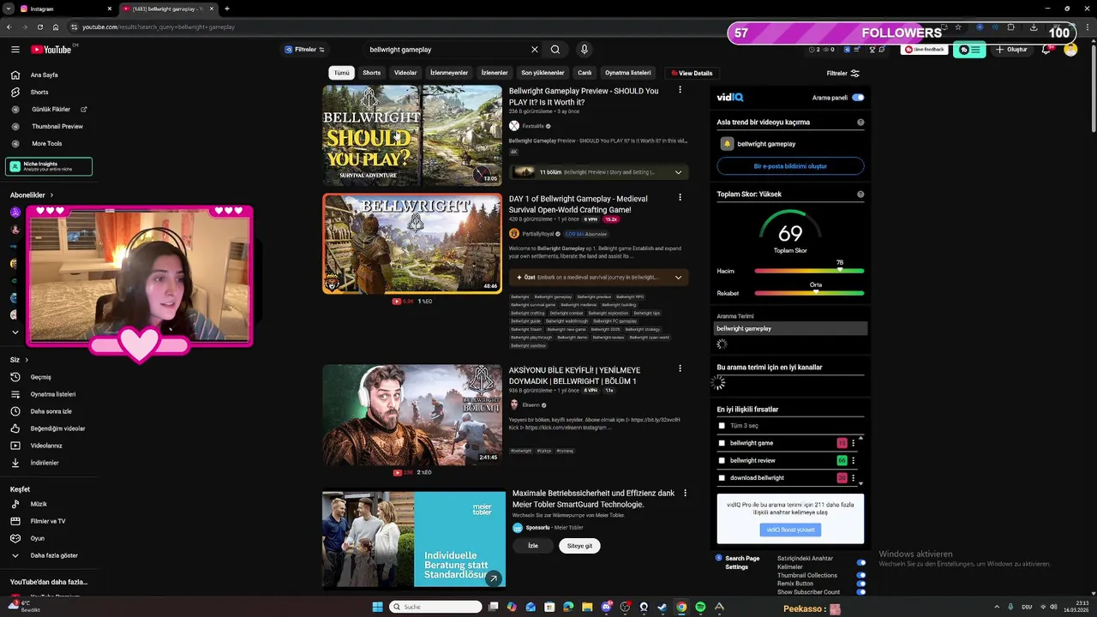Screen dimensions: 1097x617
Task: Open Shorts in the left sidebar
Action: click(39, 92)
